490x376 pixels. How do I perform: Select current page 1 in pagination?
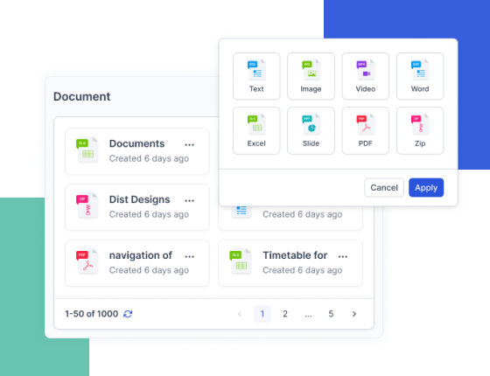click(262, 314)
